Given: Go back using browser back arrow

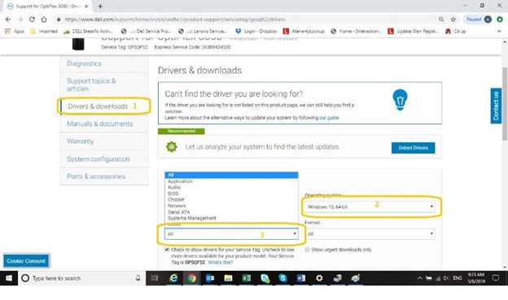Looking at the screenshot, I should click(x=8, y=20).
